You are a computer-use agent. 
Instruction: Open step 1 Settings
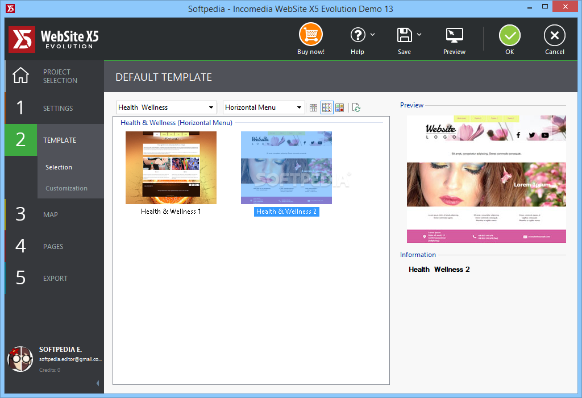coord(54,108)
